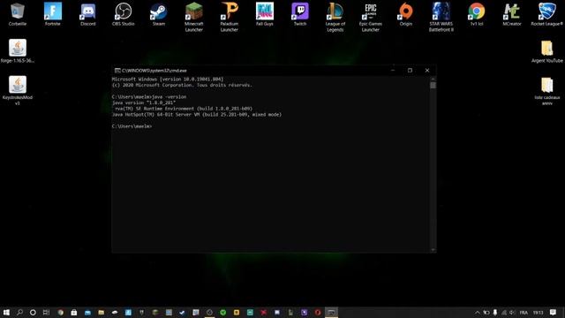The width and height of the screenshot is (565, 318).
Task: Select the Fall Guys desktop shortcut
Action: coord(265,14)
